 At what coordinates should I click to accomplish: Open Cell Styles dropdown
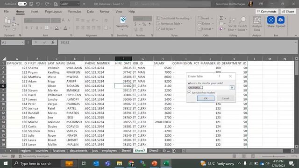point(166,29)
